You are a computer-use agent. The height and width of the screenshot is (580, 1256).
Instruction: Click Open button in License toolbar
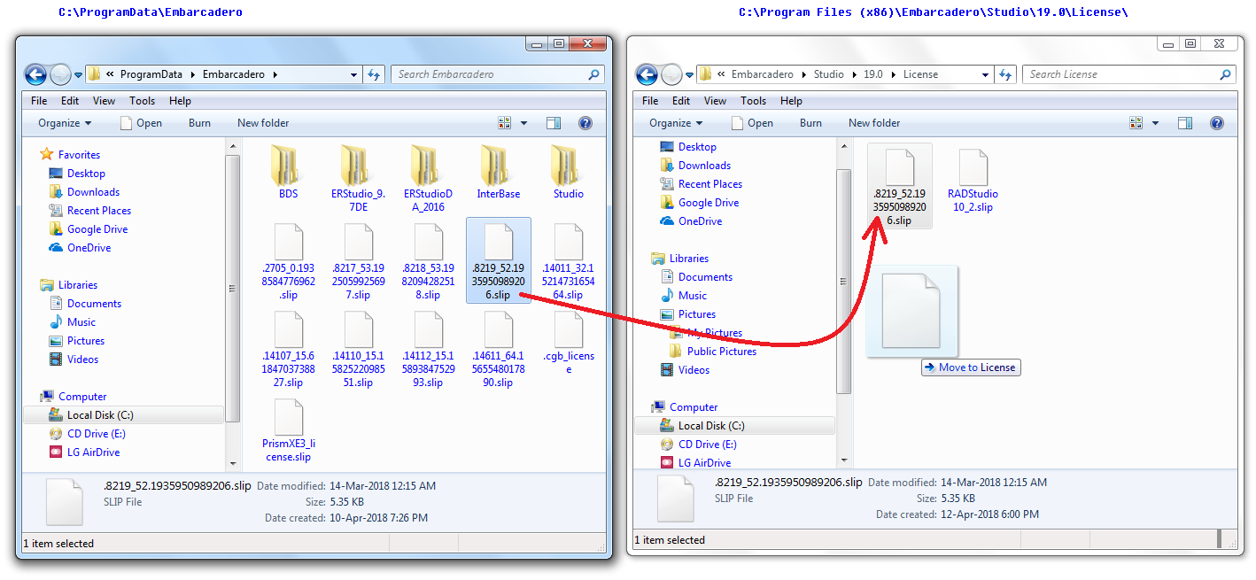point(752,123)
